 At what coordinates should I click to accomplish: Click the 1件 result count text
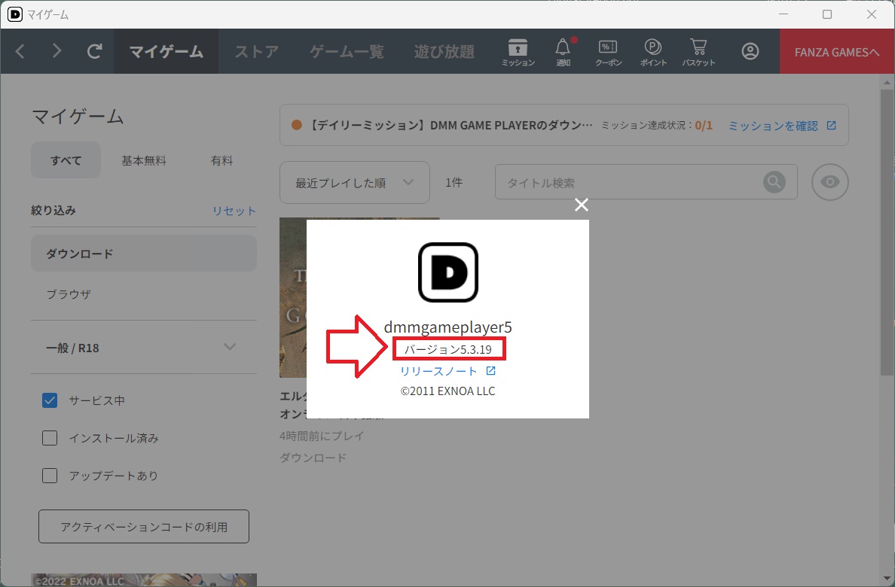tap(454, 183)
